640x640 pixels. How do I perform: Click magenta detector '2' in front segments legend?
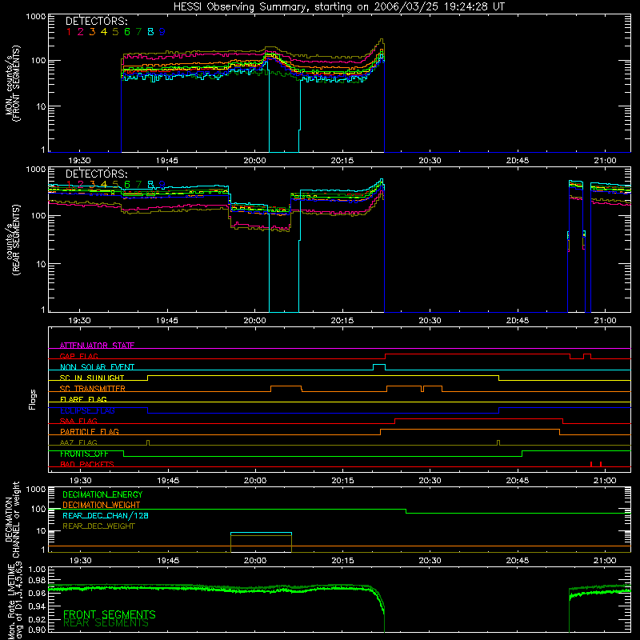[x=81, y=32]
